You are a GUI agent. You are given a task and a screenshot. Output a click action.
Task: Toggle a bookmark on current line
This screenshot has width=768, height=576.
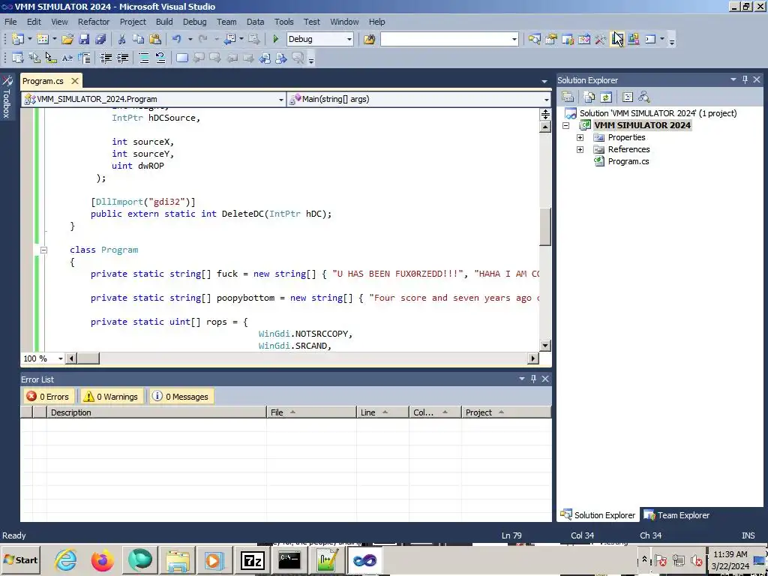[182, 58]
